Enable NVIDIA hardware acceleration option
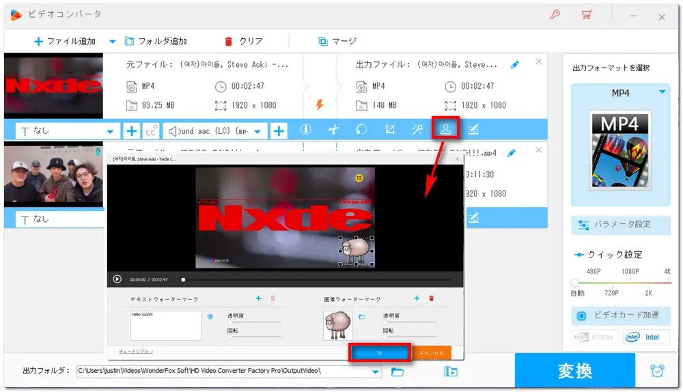 tap(595, 337)
